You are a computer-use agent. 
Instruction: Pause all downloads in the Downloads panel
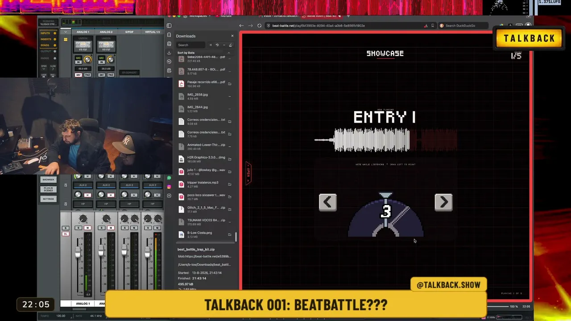click(211, 45)
